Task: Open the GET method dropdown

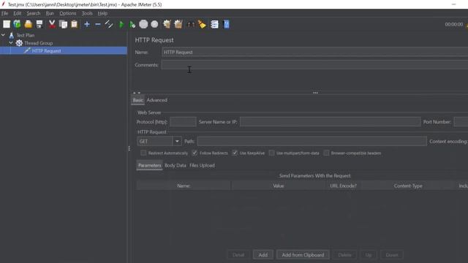Action: point(177,141)
